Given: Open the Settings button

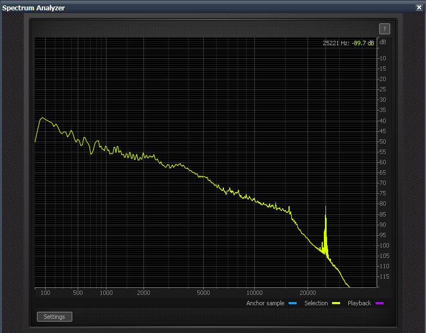Looking at the screenshot, I should tap(54, 317).
